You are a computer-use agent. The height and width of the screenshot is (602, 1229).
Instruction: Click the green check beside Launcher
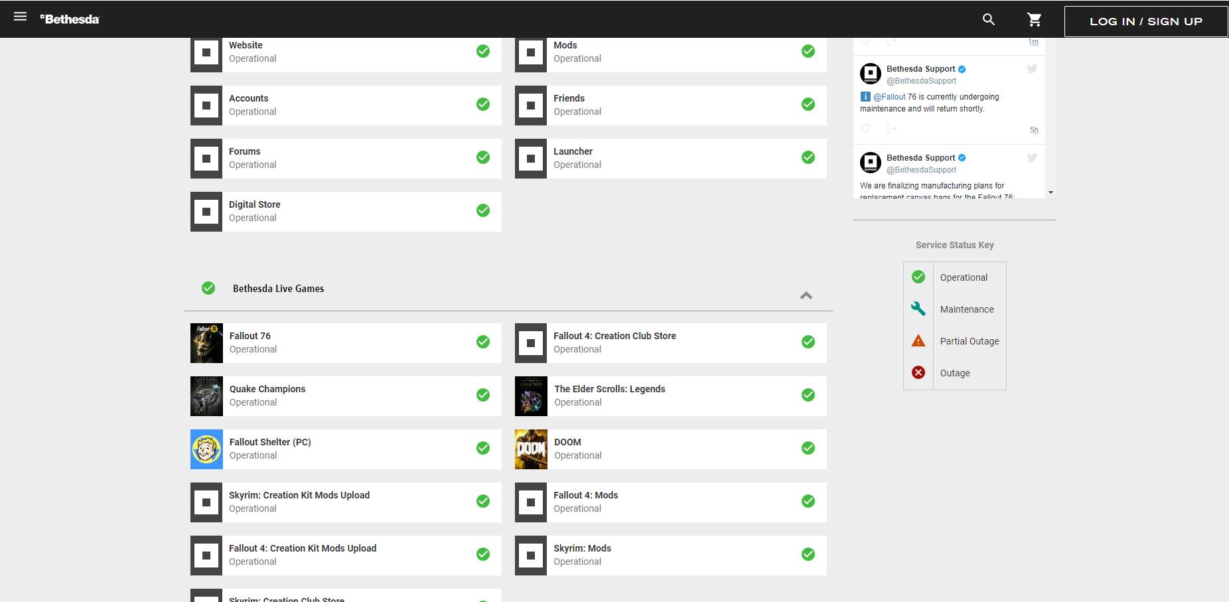(x=808, y=157)
